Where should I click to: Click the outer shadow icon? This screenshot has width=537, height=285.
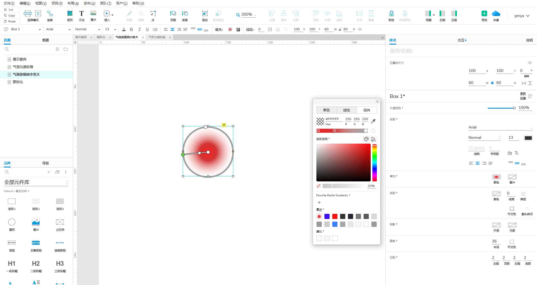496,225
